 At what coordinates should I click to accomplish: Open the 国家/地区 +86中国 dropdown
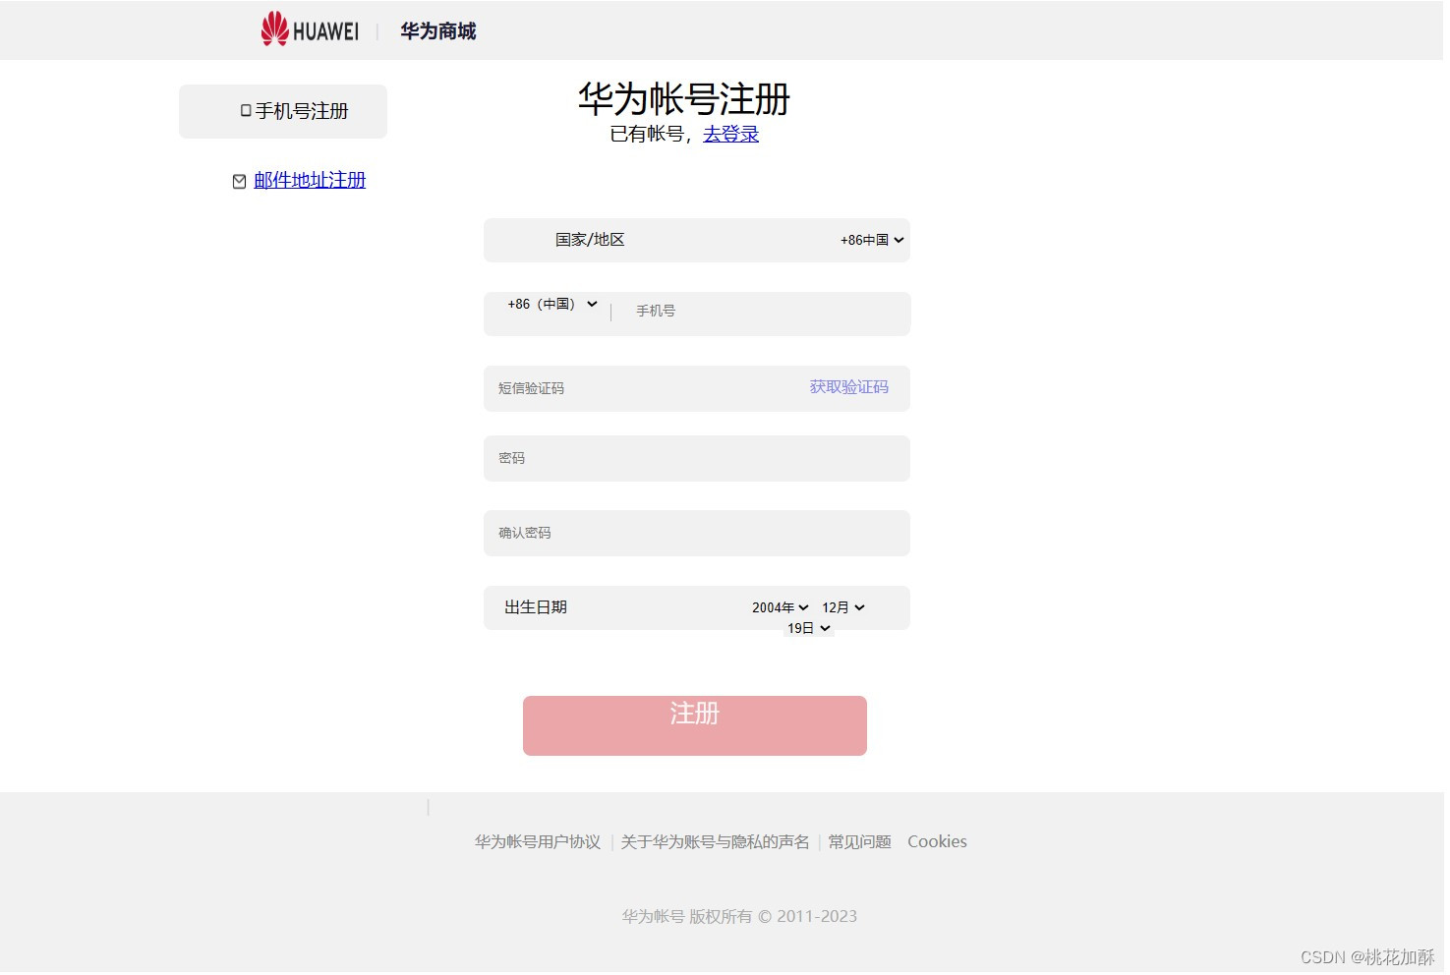pyautogui.click(x=872, y=240)
